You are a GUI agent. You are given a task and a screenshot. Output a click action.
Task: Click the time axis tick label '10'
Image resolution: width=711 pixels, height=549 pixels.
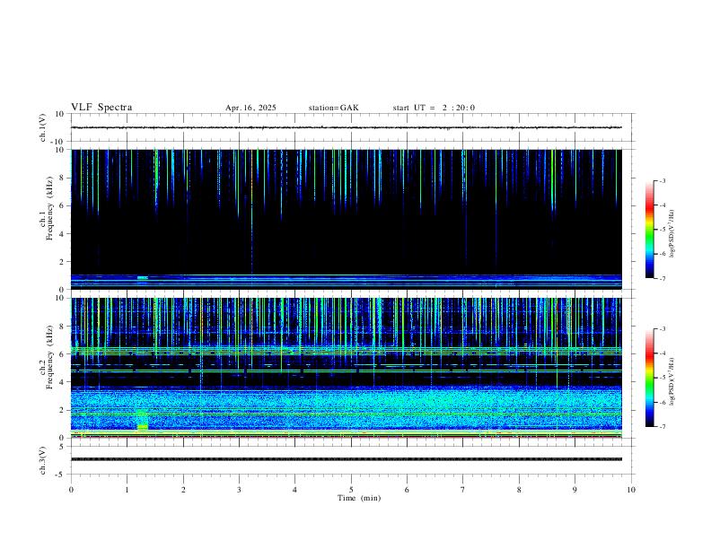point(631,490)
